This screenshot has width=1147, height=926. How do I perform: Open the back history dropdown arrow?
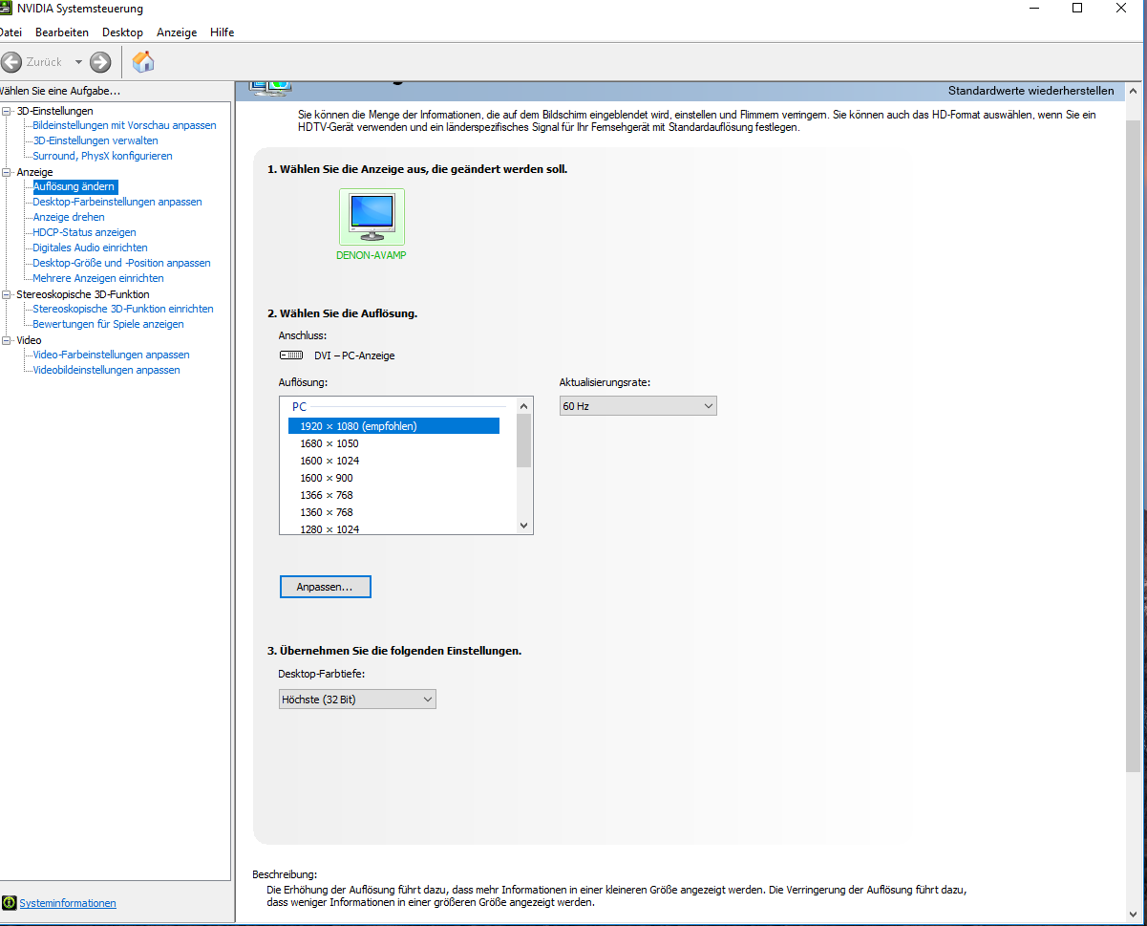tap(78, 62)
